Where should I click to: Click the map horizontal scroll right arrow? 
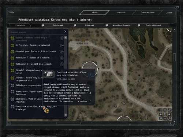(x=171, y=123)
